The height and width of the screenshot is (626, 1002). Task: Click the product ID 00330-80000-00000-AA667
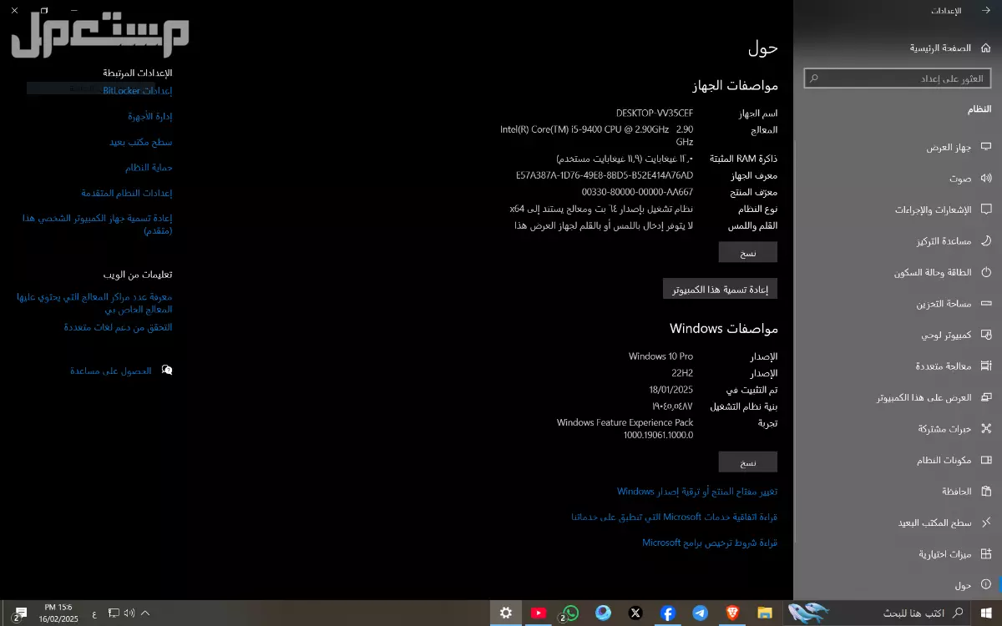click(637, 192)
